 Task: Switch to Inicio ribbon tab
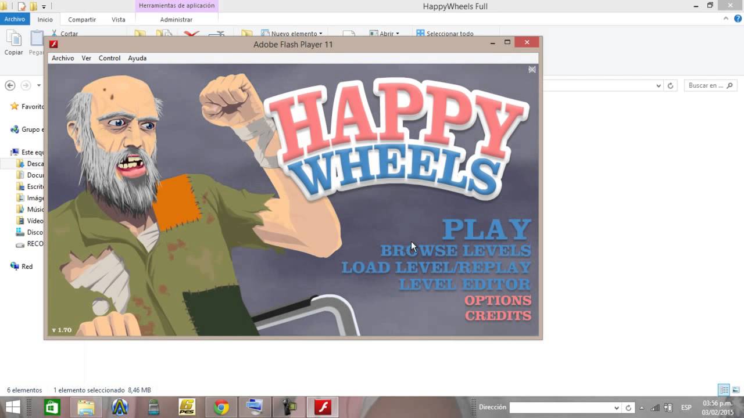click(x=45, y=19)
